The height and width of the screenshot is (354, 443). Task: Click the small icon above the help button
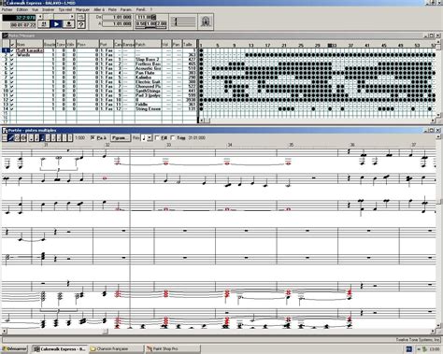pyautogui.click(x=80, y=17)
